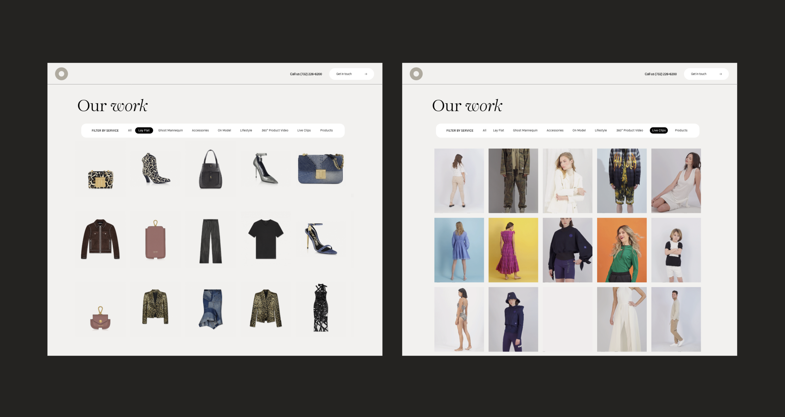Open clip of model wearing navy bucket hat
This screenshot has height=417, width=785.
click(513, 319)
